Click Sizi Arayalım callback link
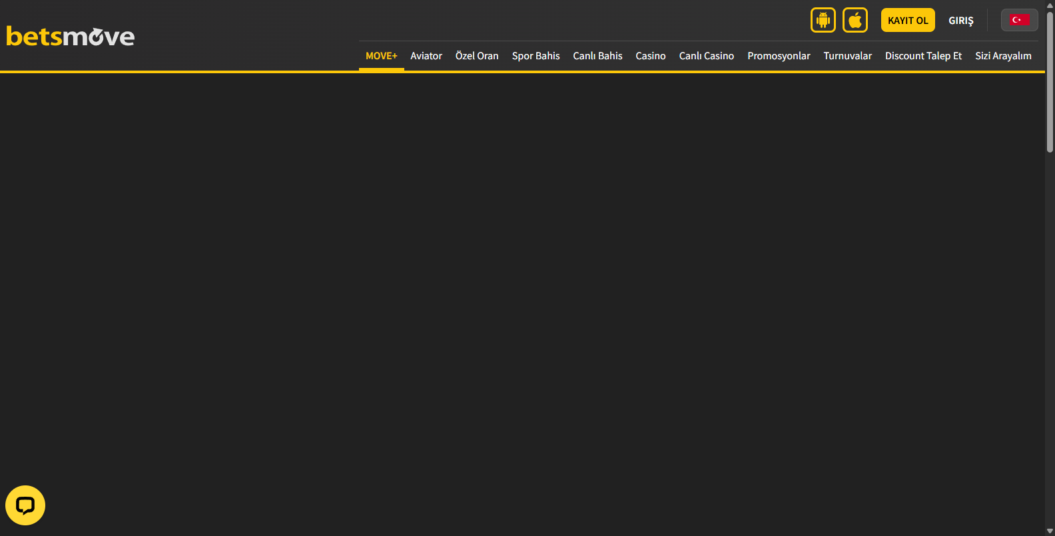Viewport: 1055px width, 536px height. point(1003,56)
